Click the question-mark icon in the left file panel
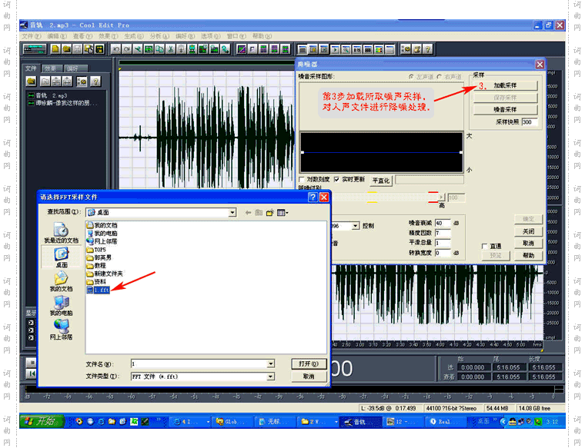Screen dimensions: 585x448 (x=95, y=81)
